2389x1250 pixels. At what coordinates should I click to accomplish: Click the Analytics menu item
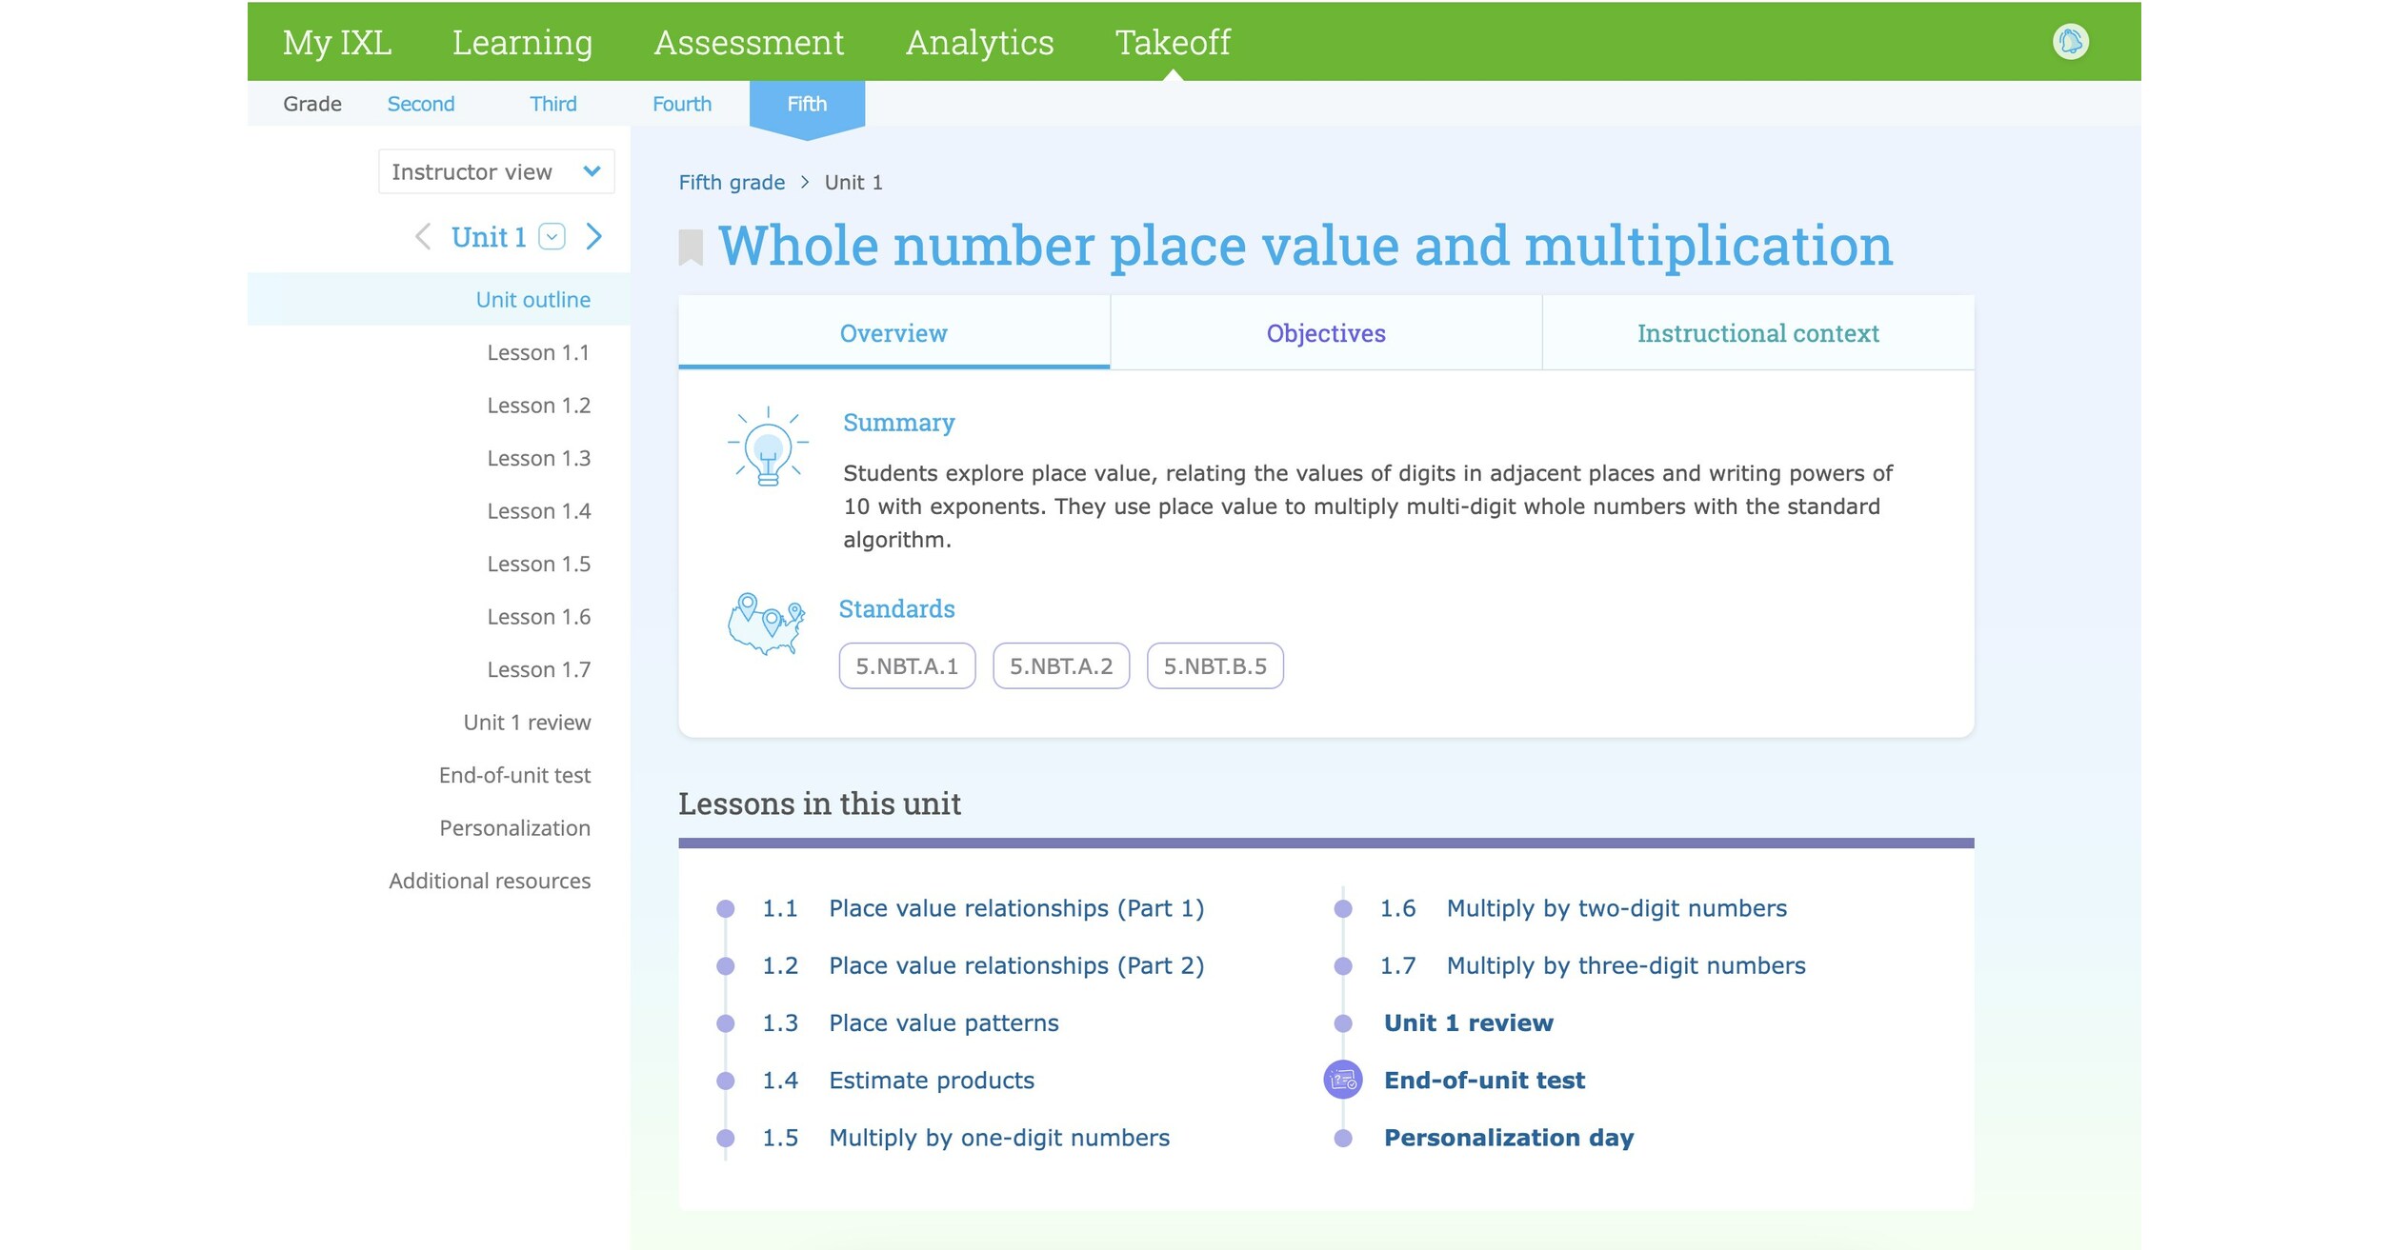pyautogui.click(x=978, y=41)
